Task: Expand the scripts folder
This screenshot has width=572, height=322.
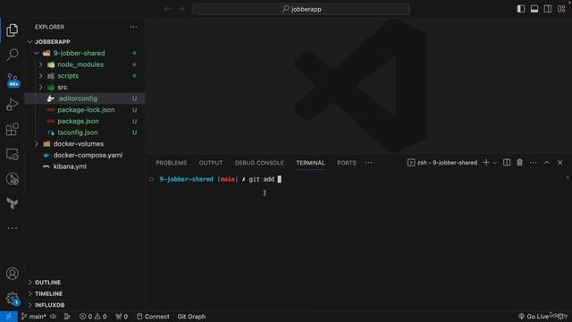Action: coord(40,76)
